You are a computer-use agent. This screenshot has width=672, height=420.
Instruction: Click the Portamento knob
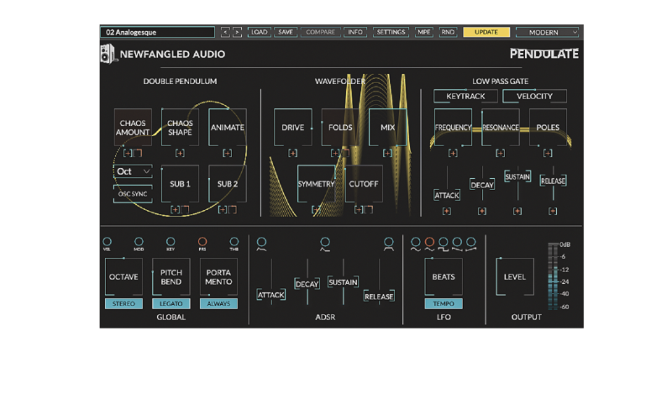(x=218, y=277)
